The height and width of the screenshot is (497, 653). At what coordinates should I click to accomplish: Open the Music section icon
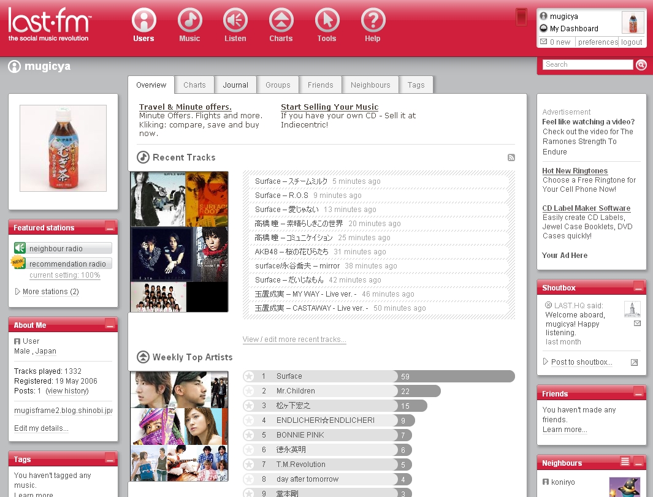[x=190, y=20]
